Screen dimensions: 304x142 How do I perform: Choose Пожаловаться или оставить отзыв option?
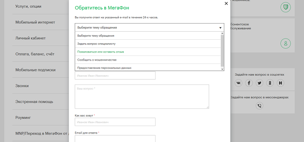[148, 52]
